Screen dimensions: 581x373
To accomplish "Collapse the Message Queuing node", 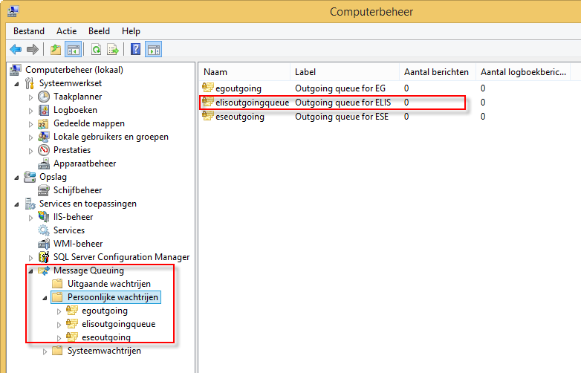I will 30,271.
